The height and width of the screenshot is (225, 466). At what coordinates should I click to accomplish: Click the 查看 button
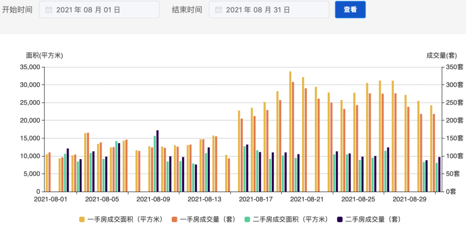pyautogui.click(x=350, y=9)
